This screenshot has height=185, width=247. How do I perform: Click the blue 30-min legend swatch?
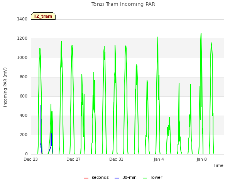(117, 178)
